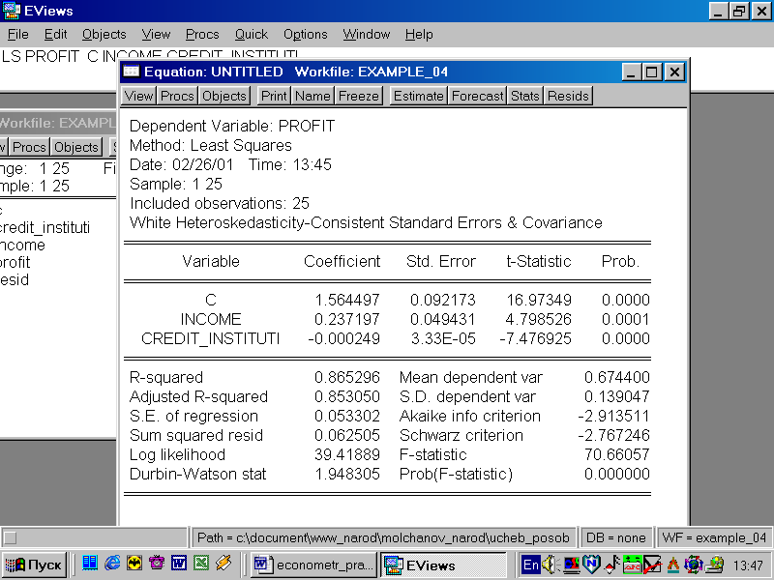Image resolution: width=774 pixels, height=580 pixels.
Task: Click the Durbin-Watson stat value 1.948305
Action: pyautogui.click(x=347, y=474)
